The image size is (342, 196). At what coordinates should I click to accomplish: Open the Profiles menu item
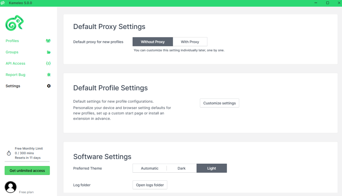(x=12, y=41)
